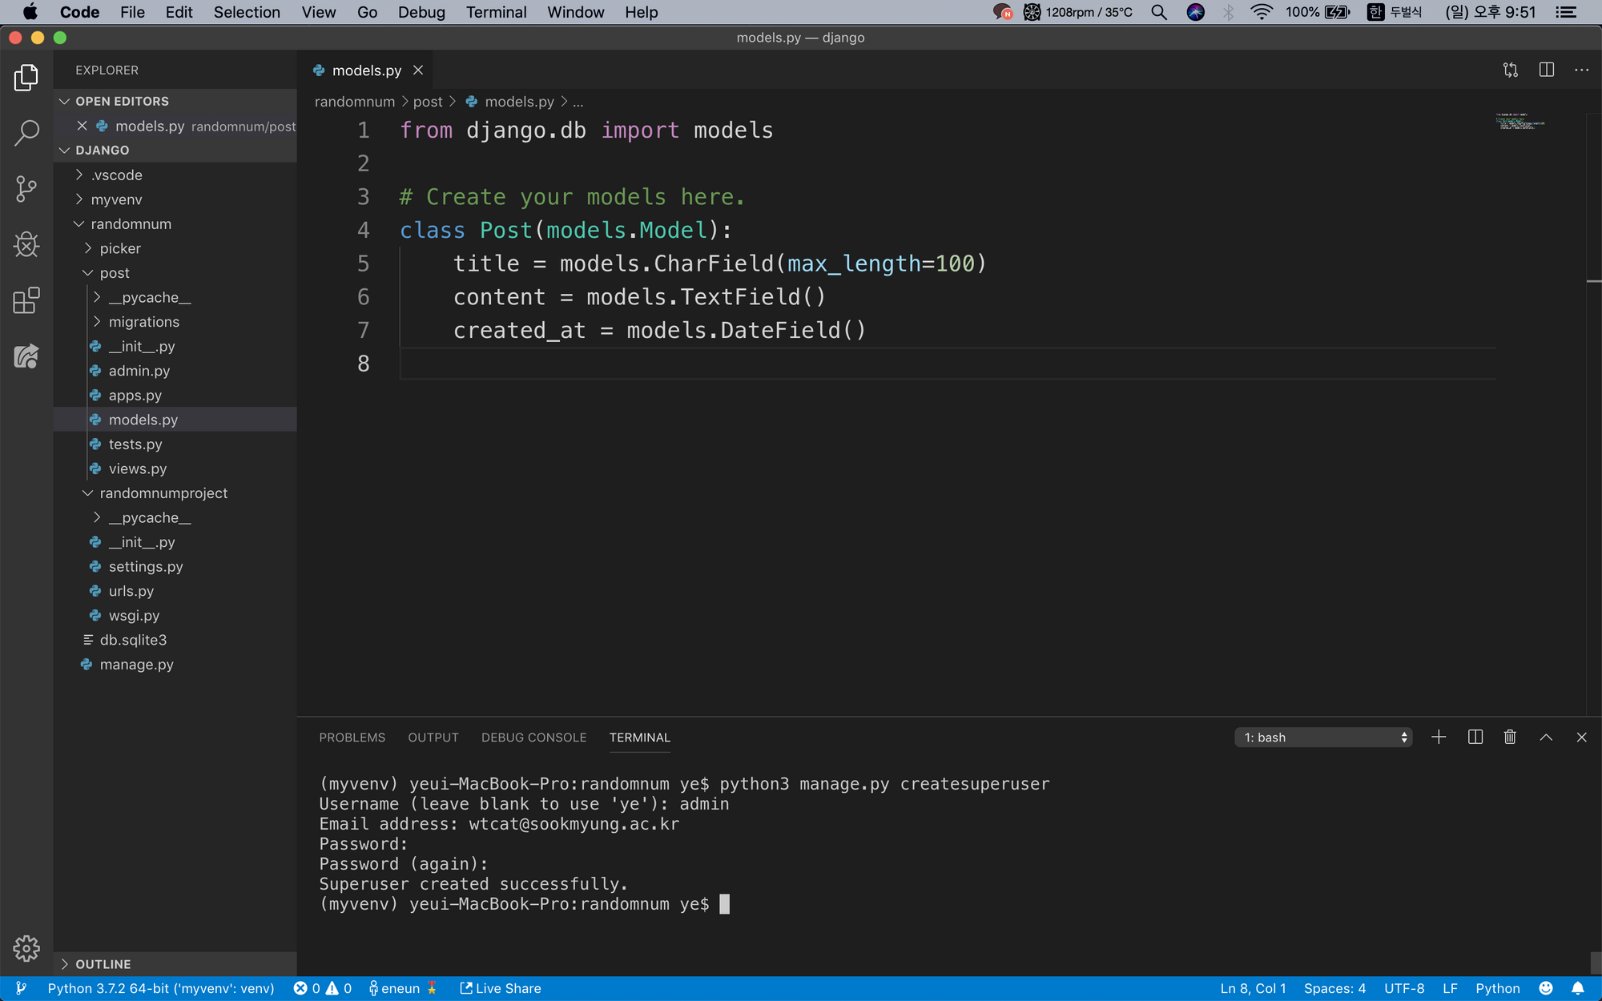Screen dimensions: 1602x1001
Task: Open the Extensions view
Action: [26, 301]
